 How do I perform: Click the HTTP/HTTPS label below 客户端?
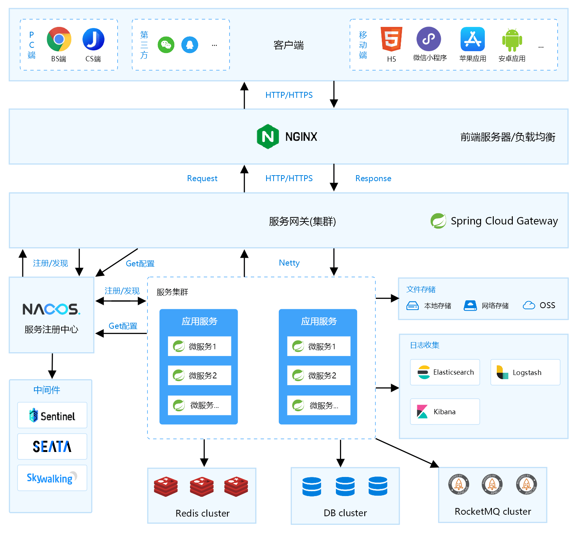click(x=289, y=95)
